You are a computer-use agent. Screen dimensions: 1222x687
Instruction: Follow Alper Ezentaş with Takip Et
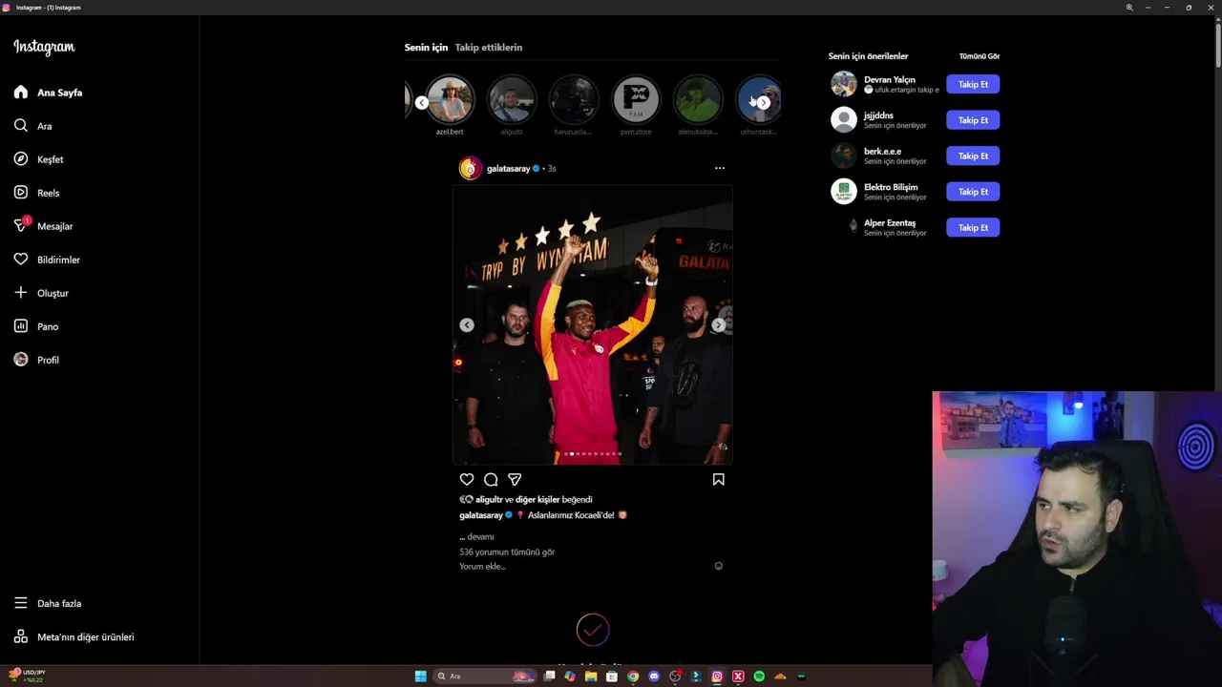point(973,227)
